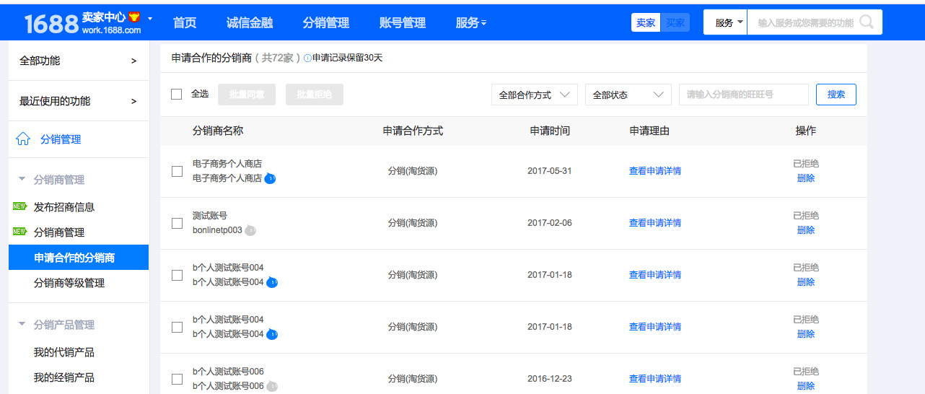Select 申请合作的分销商 in the sidebar
Image resolution: width=925 pixels, height=394 pixels.
[78, 258]
